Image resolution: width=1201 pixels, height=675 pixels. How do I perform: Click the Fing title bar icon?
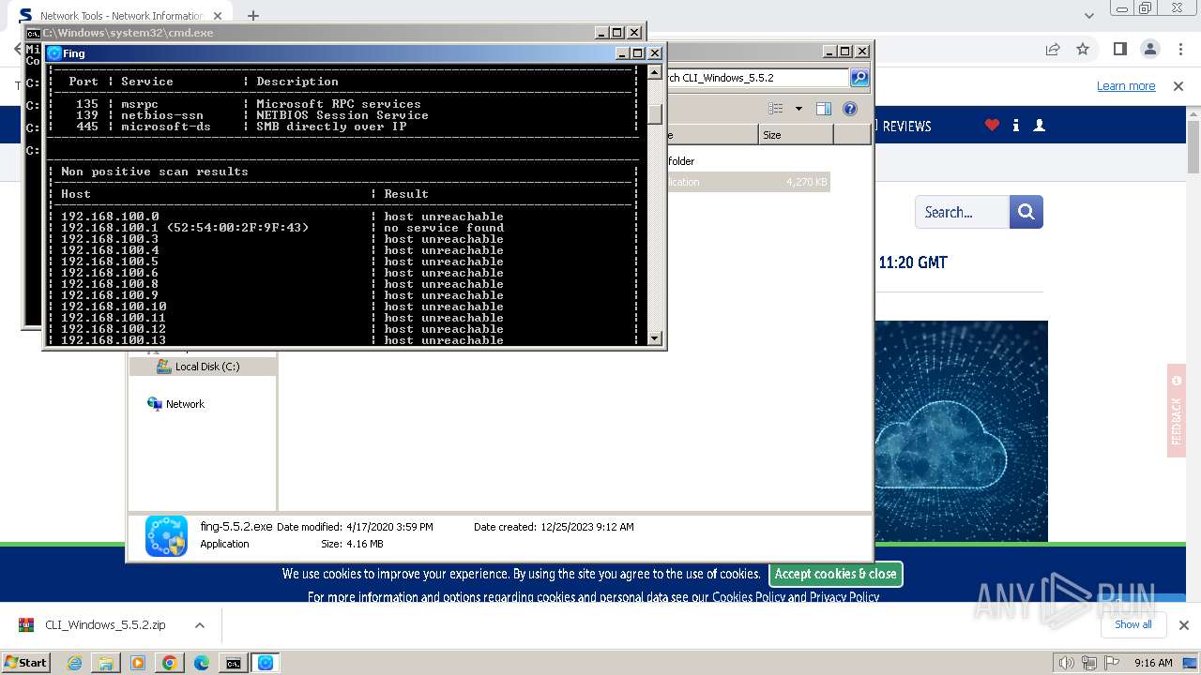tap(54, 53)
